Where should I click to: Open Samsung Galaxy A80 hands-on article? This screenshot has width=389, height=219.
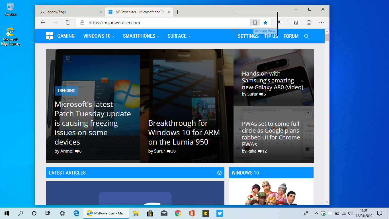(273, 80)
